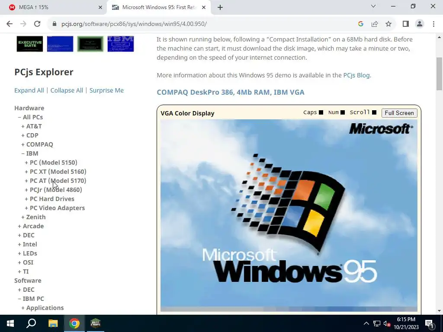Expand PC XT (Model 5160) node

point(55,172)
